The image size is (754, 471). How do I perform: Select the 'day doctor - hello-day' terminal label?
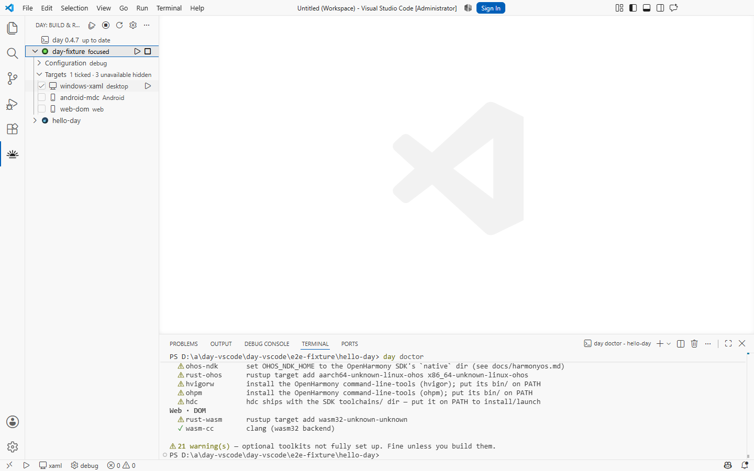coord(617,343)
